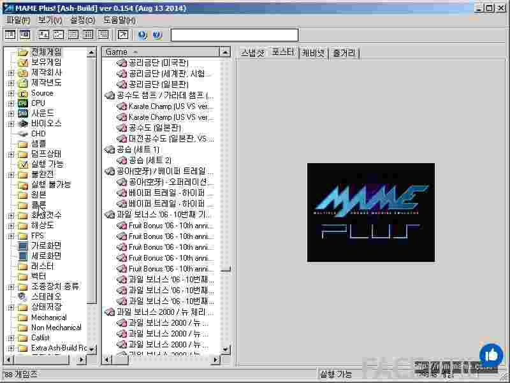Image resolution: width=510 pixels, height=383 pixels.
Task: Click the CPU chip icon in tree
Action: (23, 103)
